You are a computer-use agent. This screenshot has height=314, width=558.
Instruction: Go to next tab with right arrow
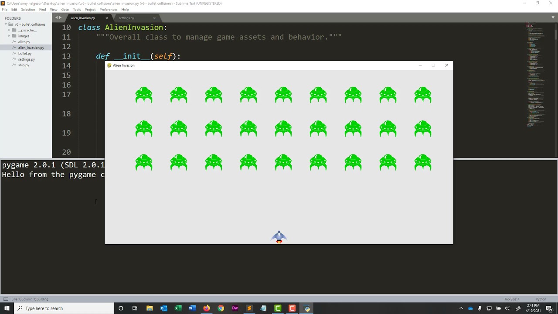[x=60, y=17]
